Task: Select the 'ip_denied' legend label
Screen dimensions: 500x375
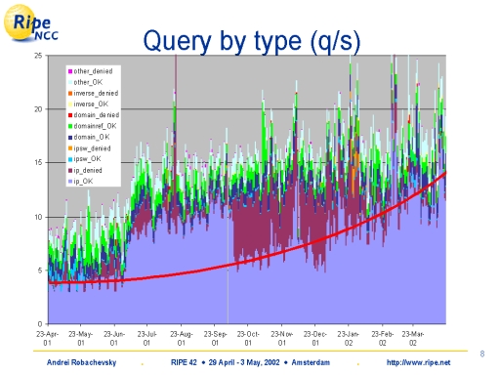Action: click(x=88, y=171)
